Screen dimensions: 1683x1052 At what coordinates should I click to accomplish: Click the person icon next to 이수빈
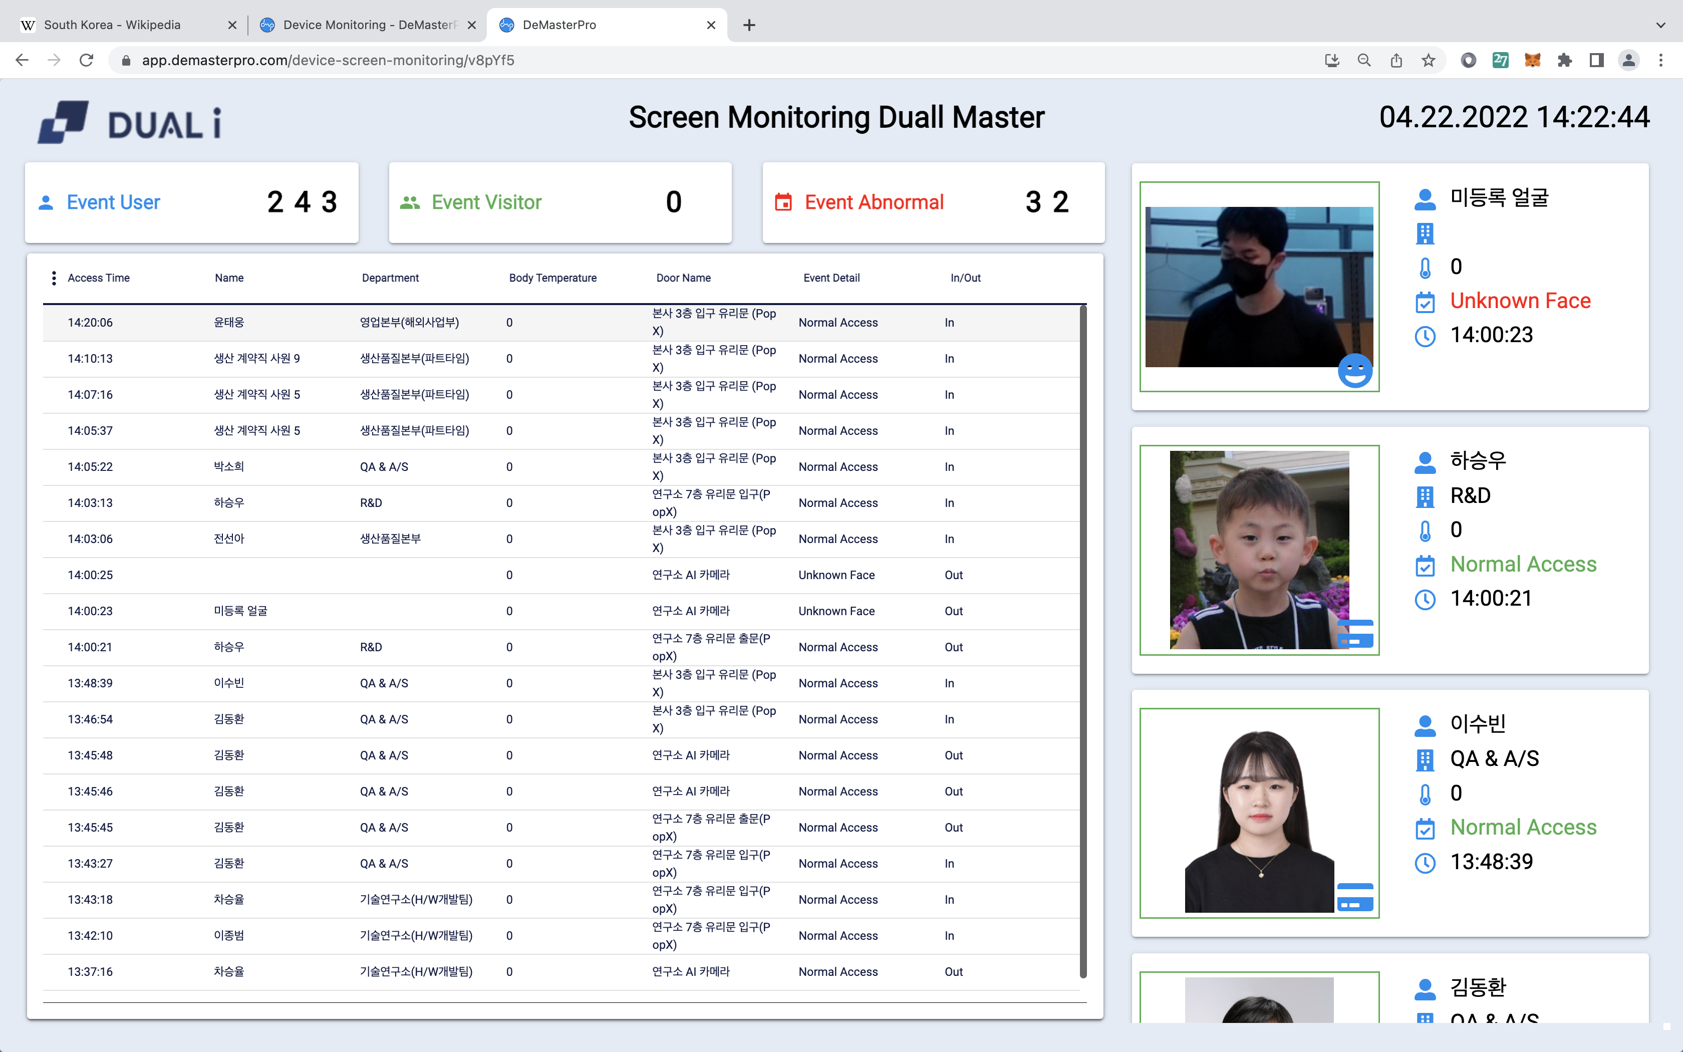1425,726
